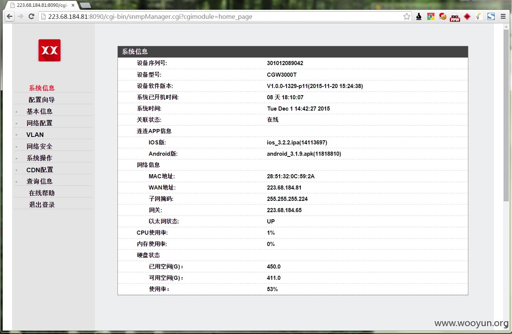Click the system time Tue Dec 1 14:42:27 2015
The image size is (512, 334).
pos(298,108)
